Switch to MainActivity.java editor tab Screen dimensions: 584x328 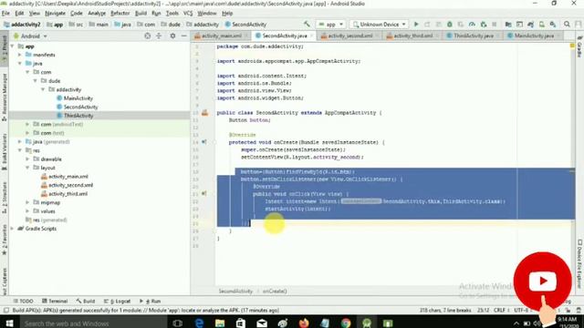[534, 36]
